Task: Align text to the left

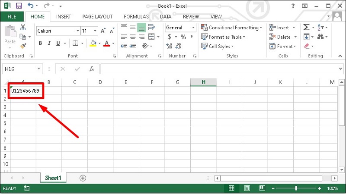Action: [124, 37]
